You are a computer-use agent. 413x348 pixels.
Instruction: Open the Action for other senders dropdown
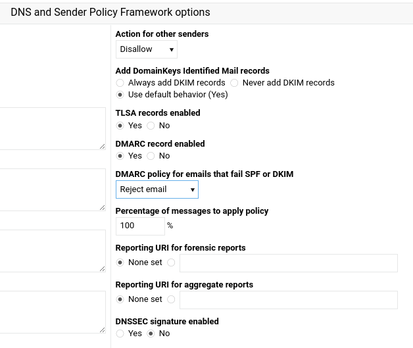[x=147, y=49]
